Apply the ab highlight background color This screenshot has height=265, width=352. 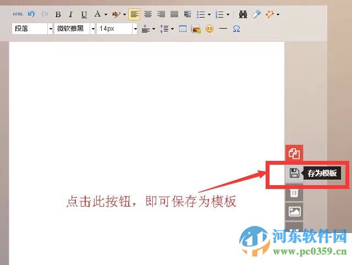pyautogui.click(x=116, y=14)
